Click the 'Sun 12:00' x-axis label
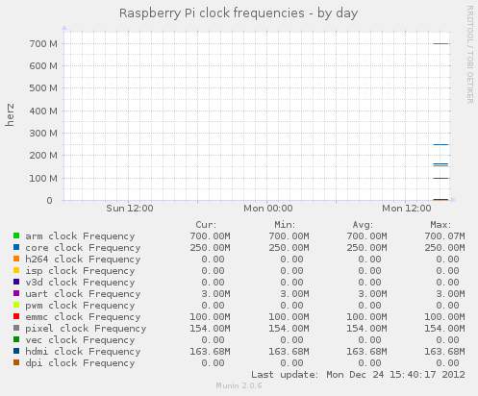 [x=130, y=209]
